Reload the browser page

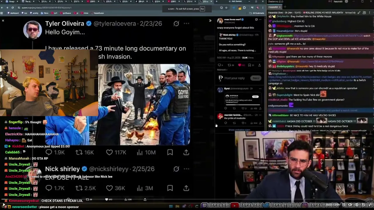(12, 8)
